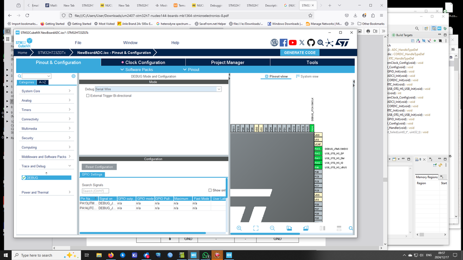Screen dimensions: 463x260
Task: Switch to the Tools tab
Action: coord(312,62)
